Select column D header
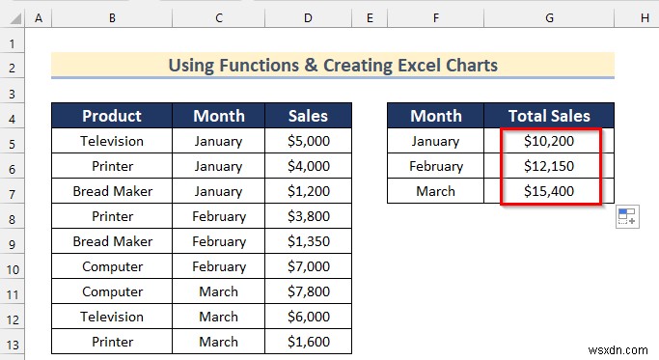The image size is (659, 360). point(308,18)
